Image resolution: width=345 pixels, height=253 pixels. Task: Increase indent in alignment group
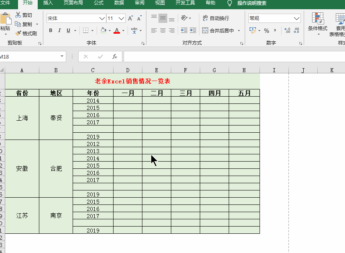tap(193, 30)
